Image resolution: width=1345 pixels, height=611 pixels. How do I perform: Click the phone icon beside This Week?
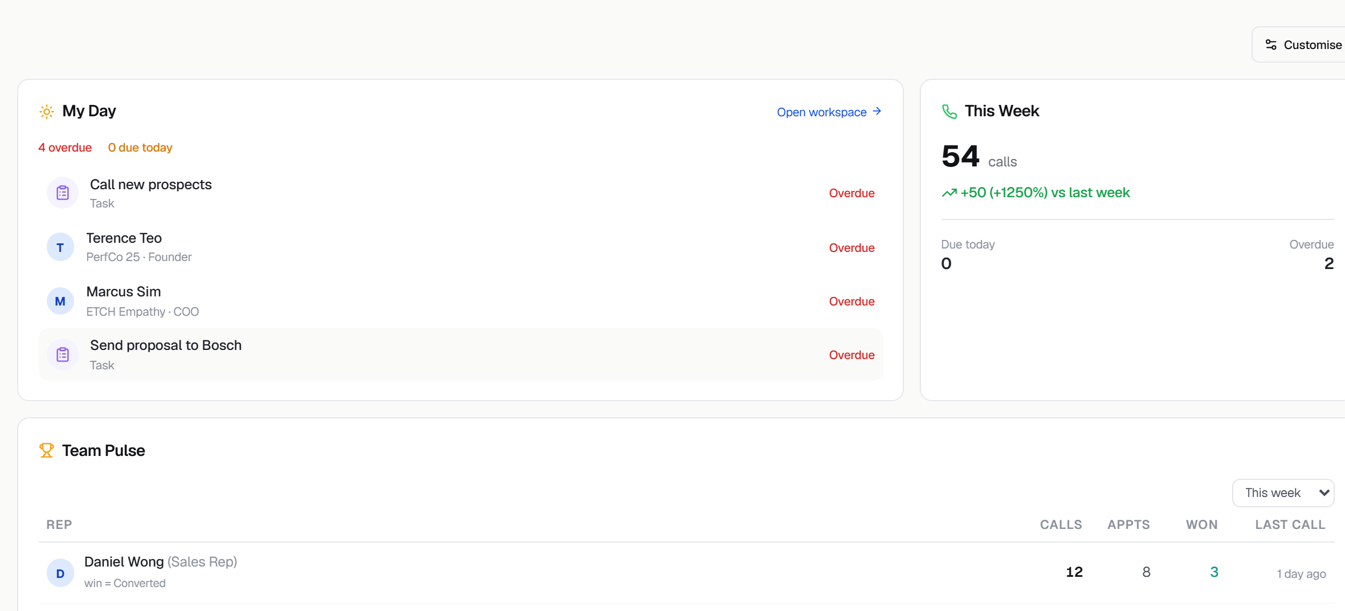coord(949,111)
